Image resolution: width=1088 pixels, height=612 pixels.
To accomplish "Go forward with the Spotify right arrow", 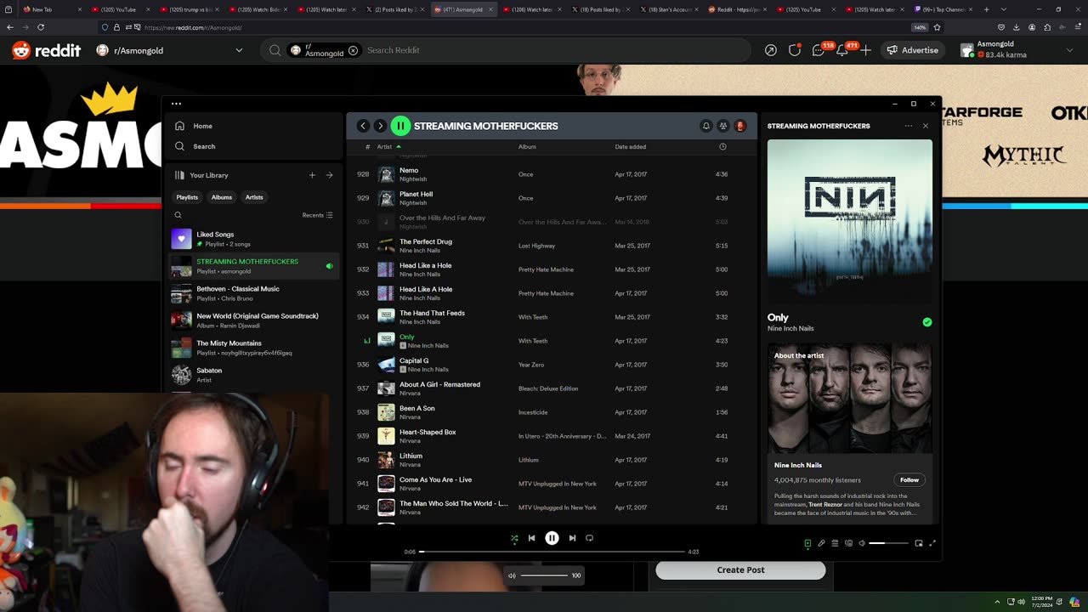I will [380, 126].
